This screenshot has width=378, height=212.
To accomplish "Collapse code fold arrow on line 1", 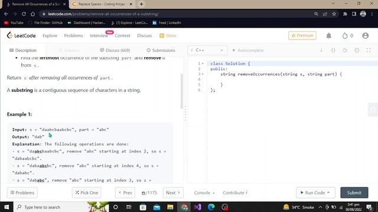I will [x=203, y=64].
